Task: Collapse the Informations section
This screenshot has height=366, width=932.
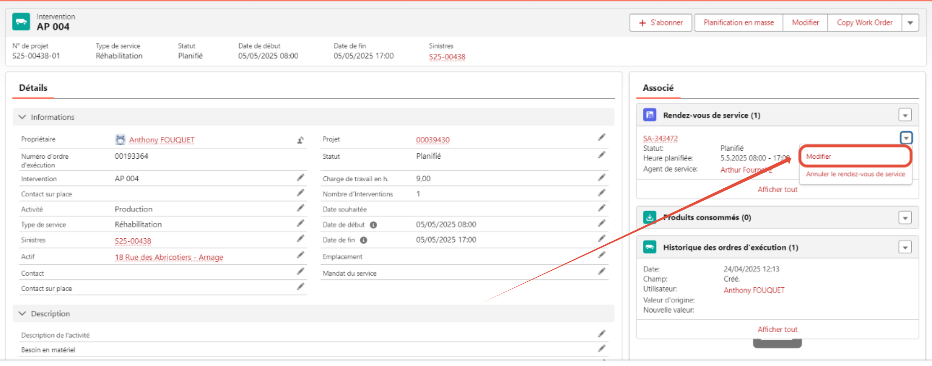Action: 22,117
